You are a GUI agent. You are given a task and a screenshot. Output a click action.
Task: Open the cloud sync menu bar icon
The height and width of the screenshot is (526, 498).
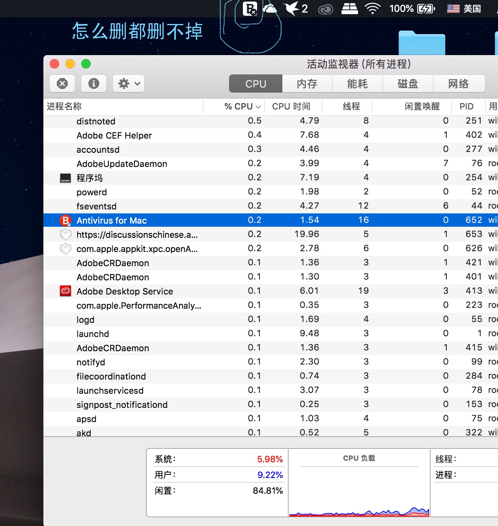click(270, 9)
